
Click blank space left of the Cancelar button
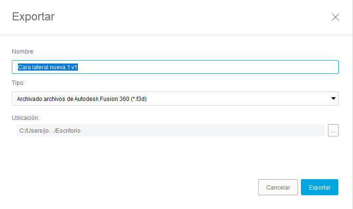[x=142, y=187]
